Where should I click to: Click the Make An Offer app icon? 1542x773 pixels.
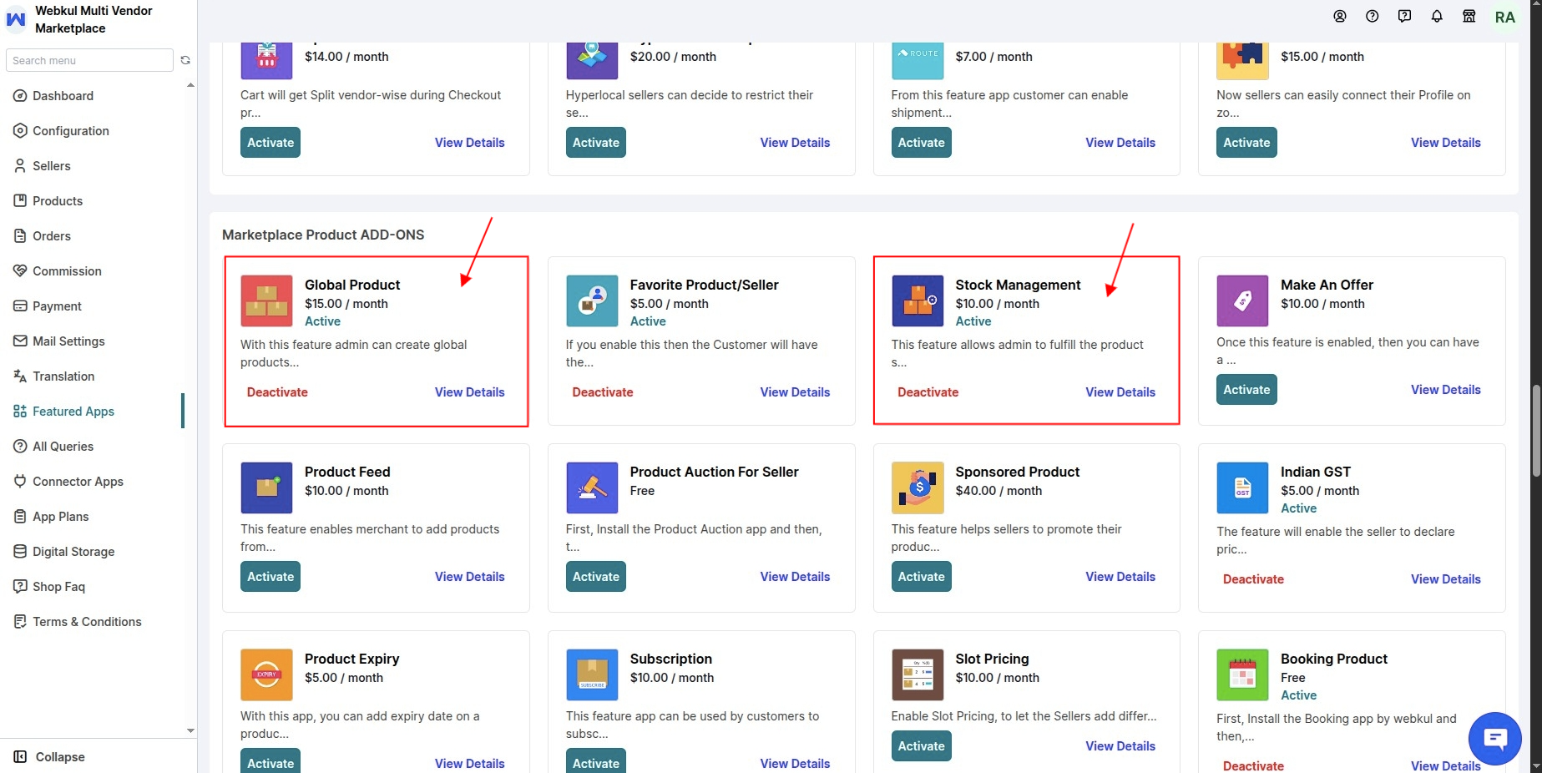[1242, 301]
